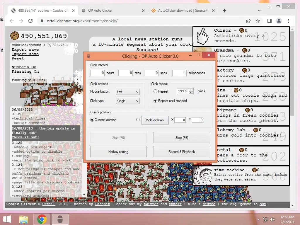Click the Export save link
300x225 pixels.
tap(25, 50)
